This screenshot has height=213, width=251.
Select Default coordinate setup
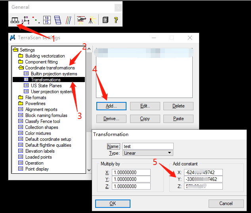48,139
